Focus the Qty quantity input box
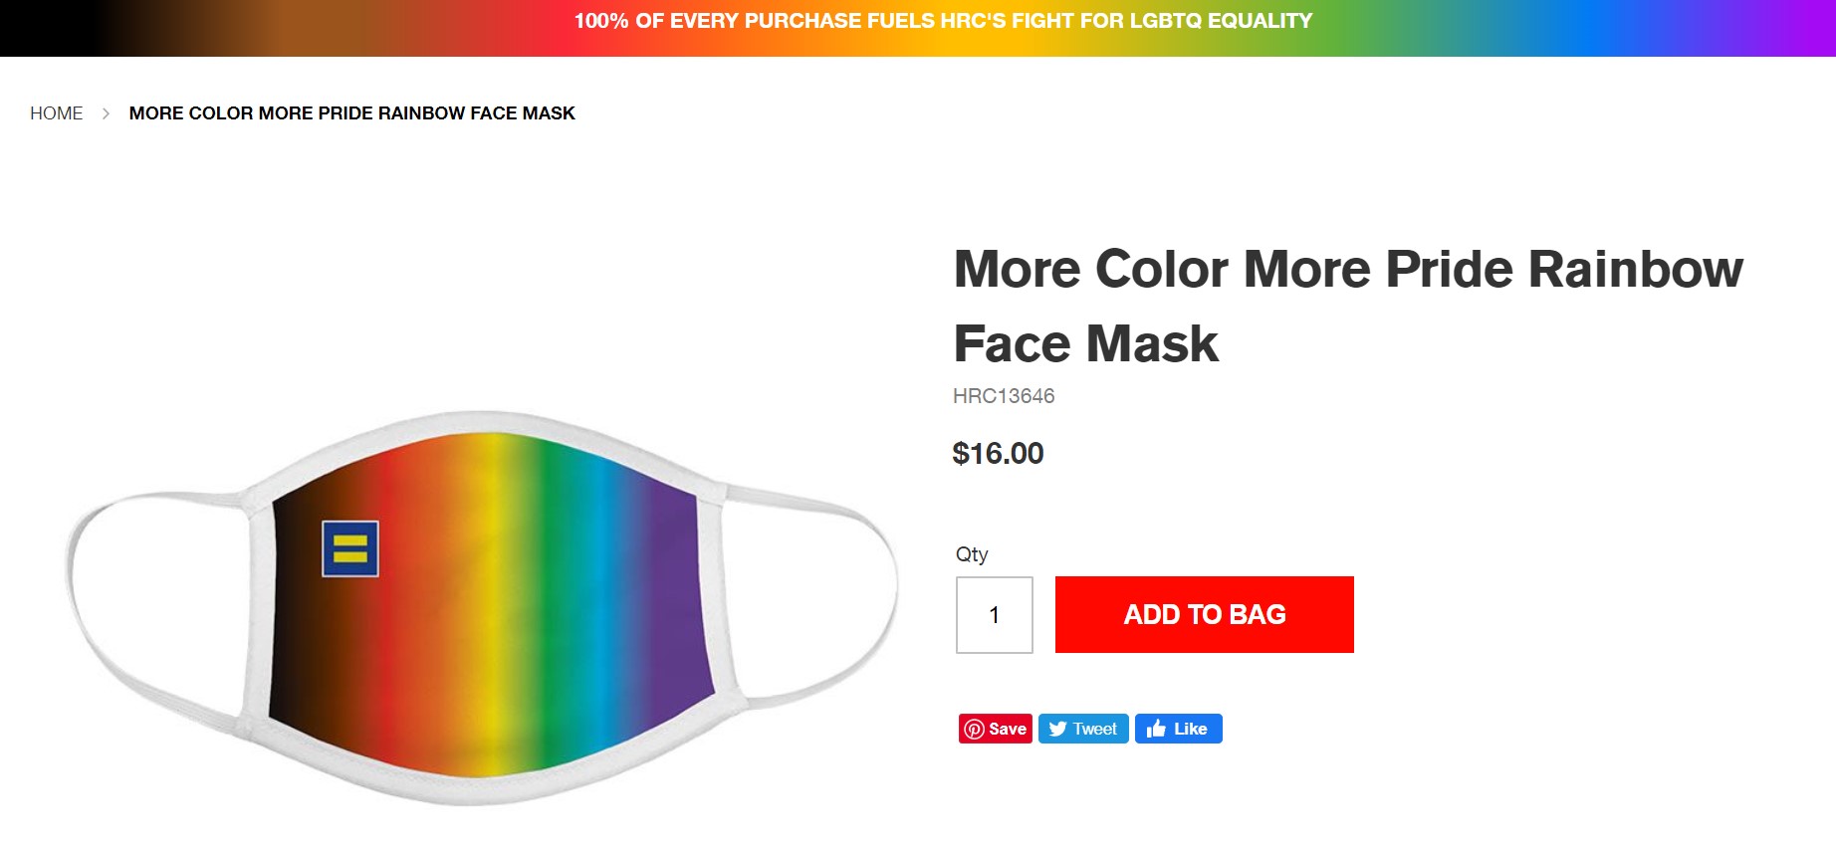1836x853 pixels. click(994, 615)
